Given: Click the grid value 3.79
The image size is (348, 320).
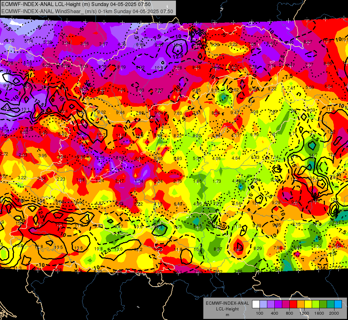Looking at the screenshot, I should 317,246.
